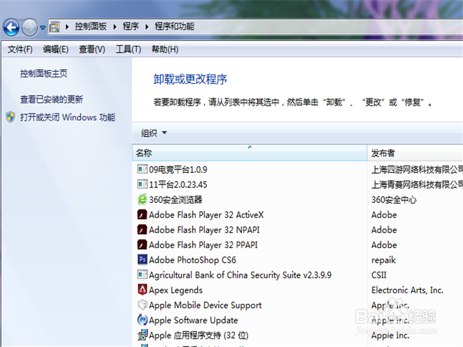Viewport: 463px width, 347px height.
Task: Select Adobe Flash Player 32 PPAPI
Action: coord(203,245)
